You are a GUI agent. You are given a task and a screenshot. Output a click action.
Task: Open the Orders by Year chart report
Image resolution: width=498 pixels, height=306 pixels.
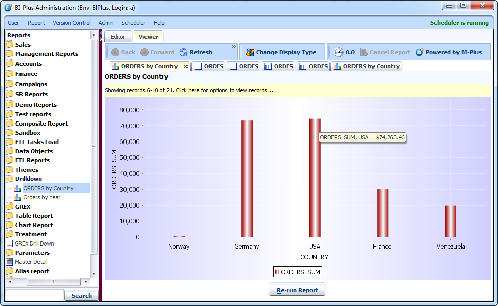coord(42,197)
